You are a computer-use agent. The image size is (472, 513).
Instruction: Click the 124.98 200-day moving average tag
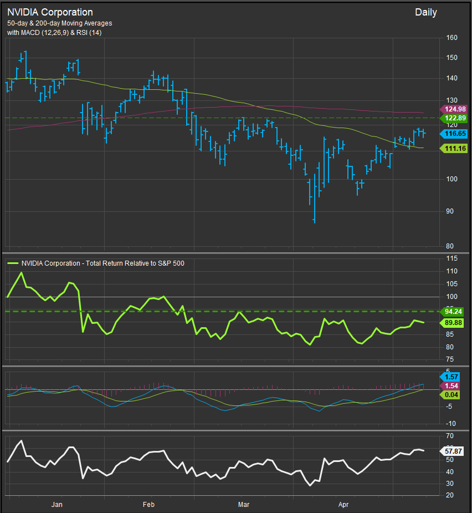[x=454, y=109]
